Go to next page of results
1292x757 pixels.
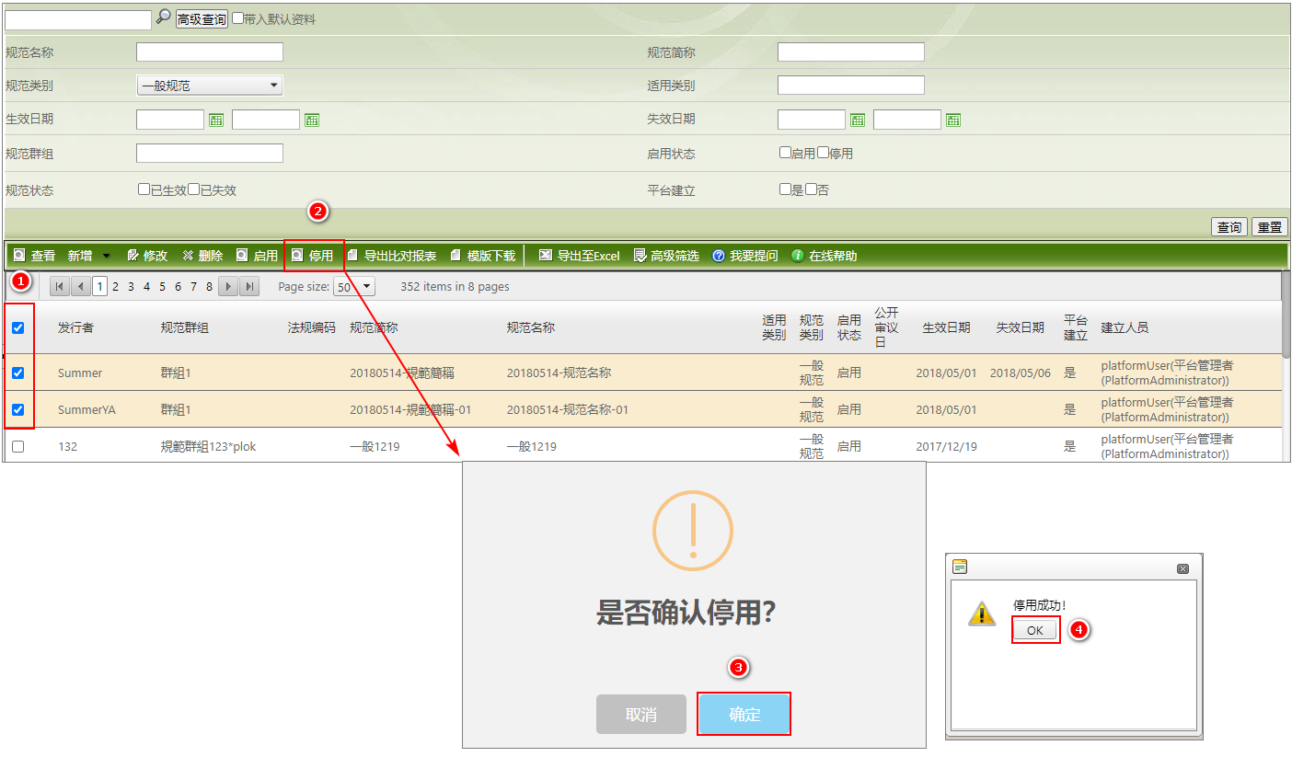[228, 286]
